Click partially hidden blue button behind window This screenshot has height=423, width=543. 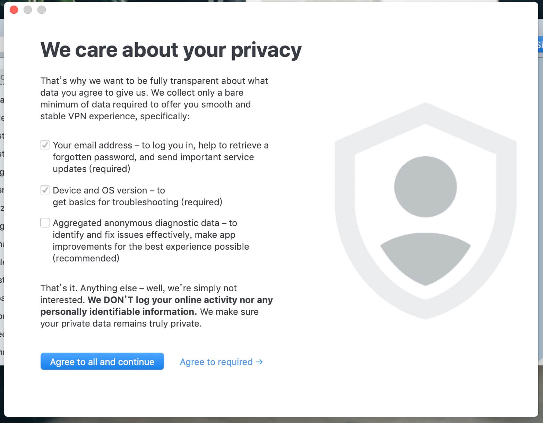[x=540, y=44]
